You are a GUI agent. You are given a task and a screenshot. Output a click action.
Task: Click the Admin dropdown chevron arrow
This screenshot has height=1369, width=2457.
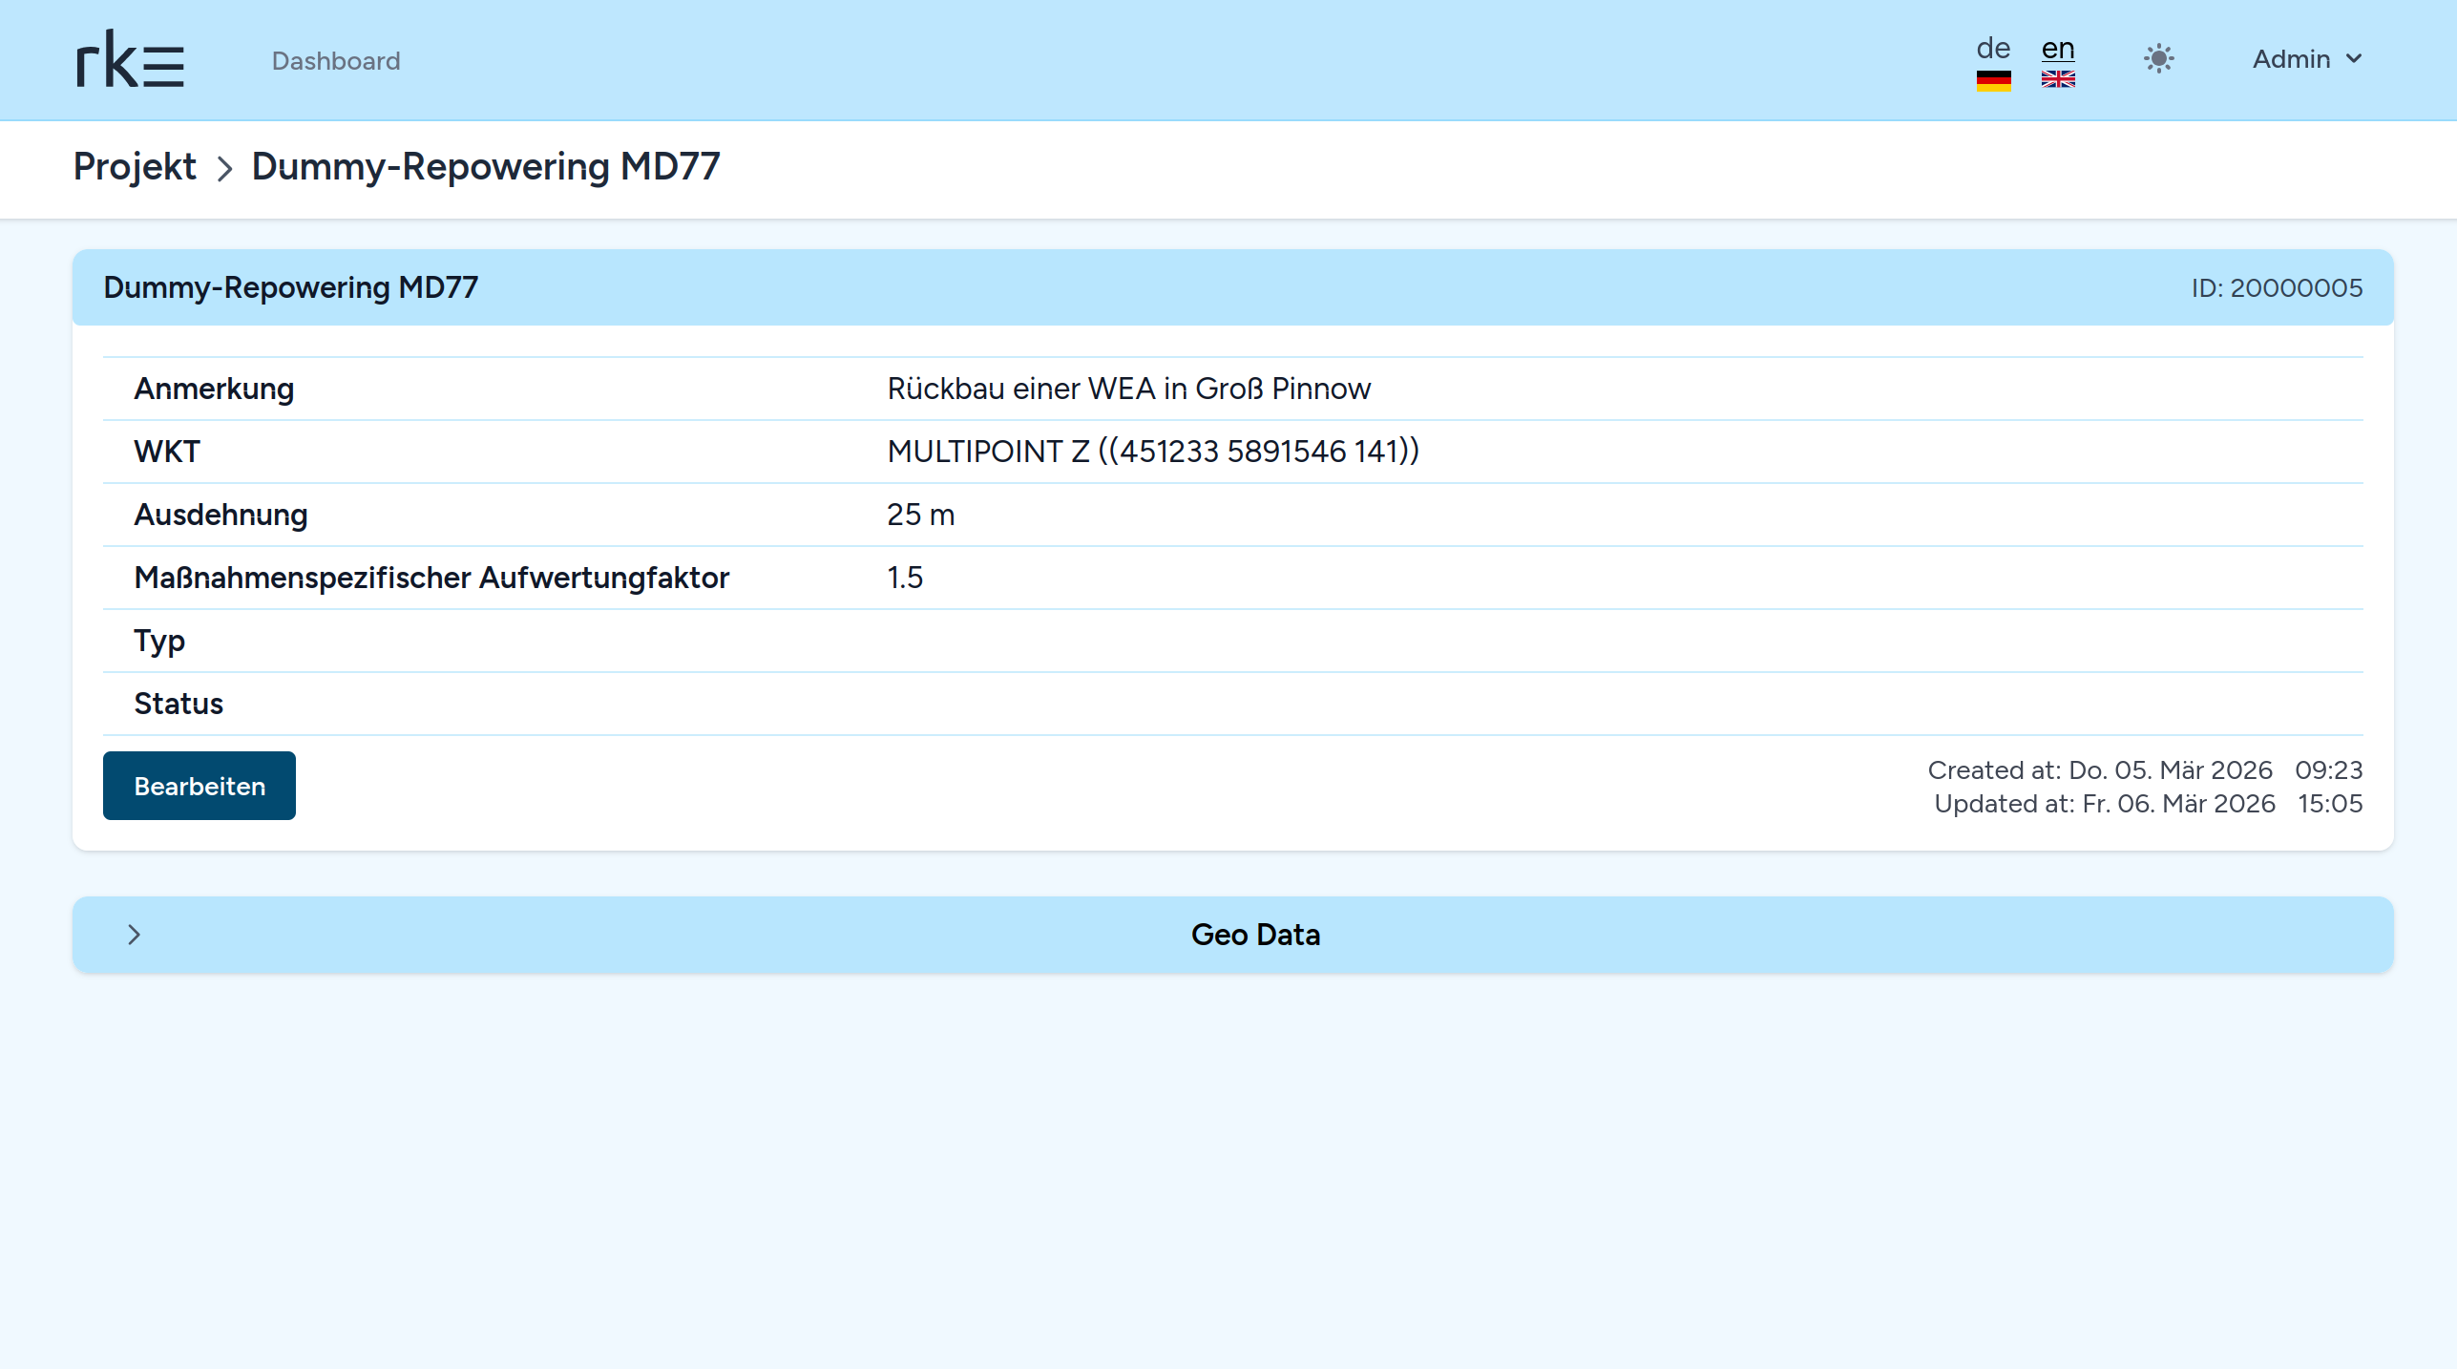(2354, 59)
